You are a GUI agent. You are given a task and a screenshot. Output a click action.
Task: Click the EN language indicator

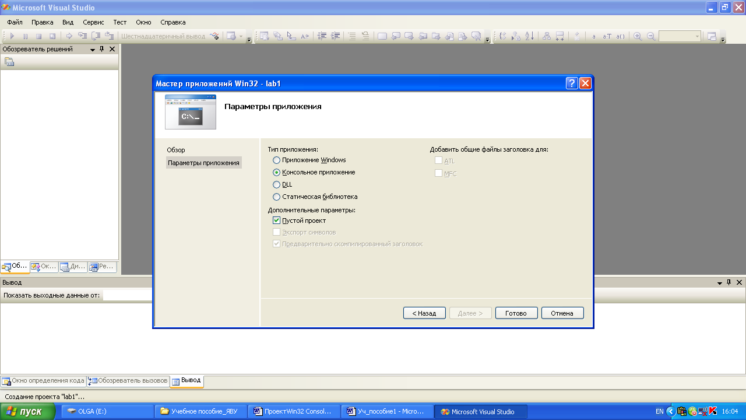coord(659,411)
